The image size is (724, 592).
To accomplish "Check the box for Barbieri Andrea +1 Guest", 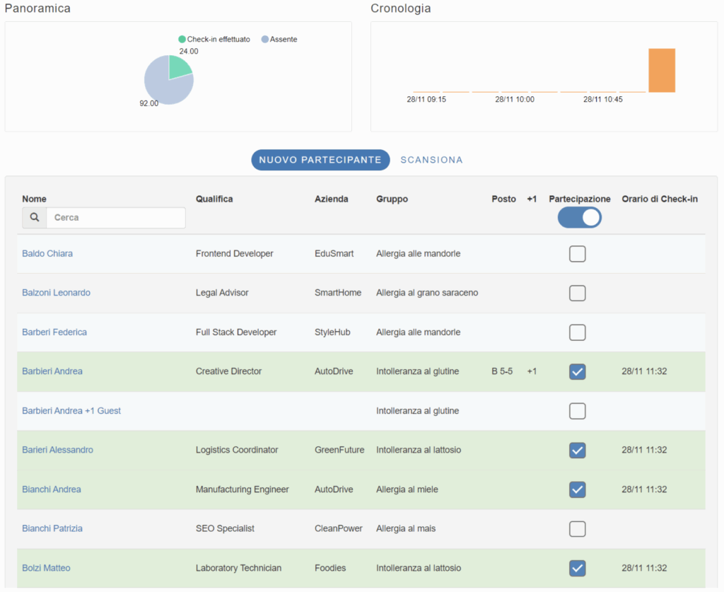I will [578, 411].
